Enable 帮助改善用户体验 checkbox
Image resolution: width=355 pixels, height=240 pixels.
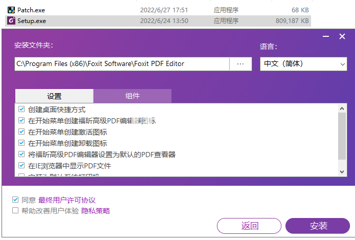[15, 210]
